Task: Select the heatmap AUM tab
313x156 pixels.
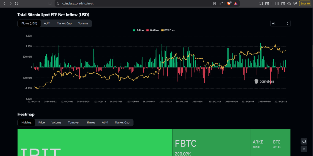Action: click(105, 122)
